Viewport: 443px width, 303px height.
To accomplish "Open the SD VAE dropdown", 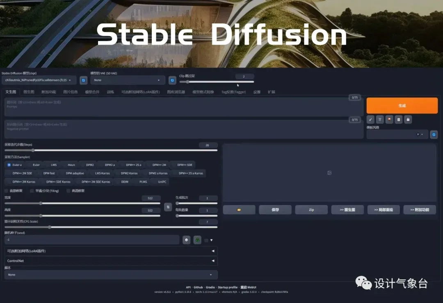I will [127, 80].
